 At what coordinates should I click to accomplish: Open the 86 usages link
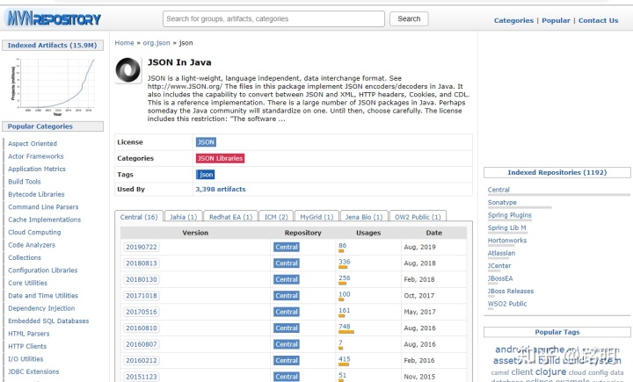point(342,245)
